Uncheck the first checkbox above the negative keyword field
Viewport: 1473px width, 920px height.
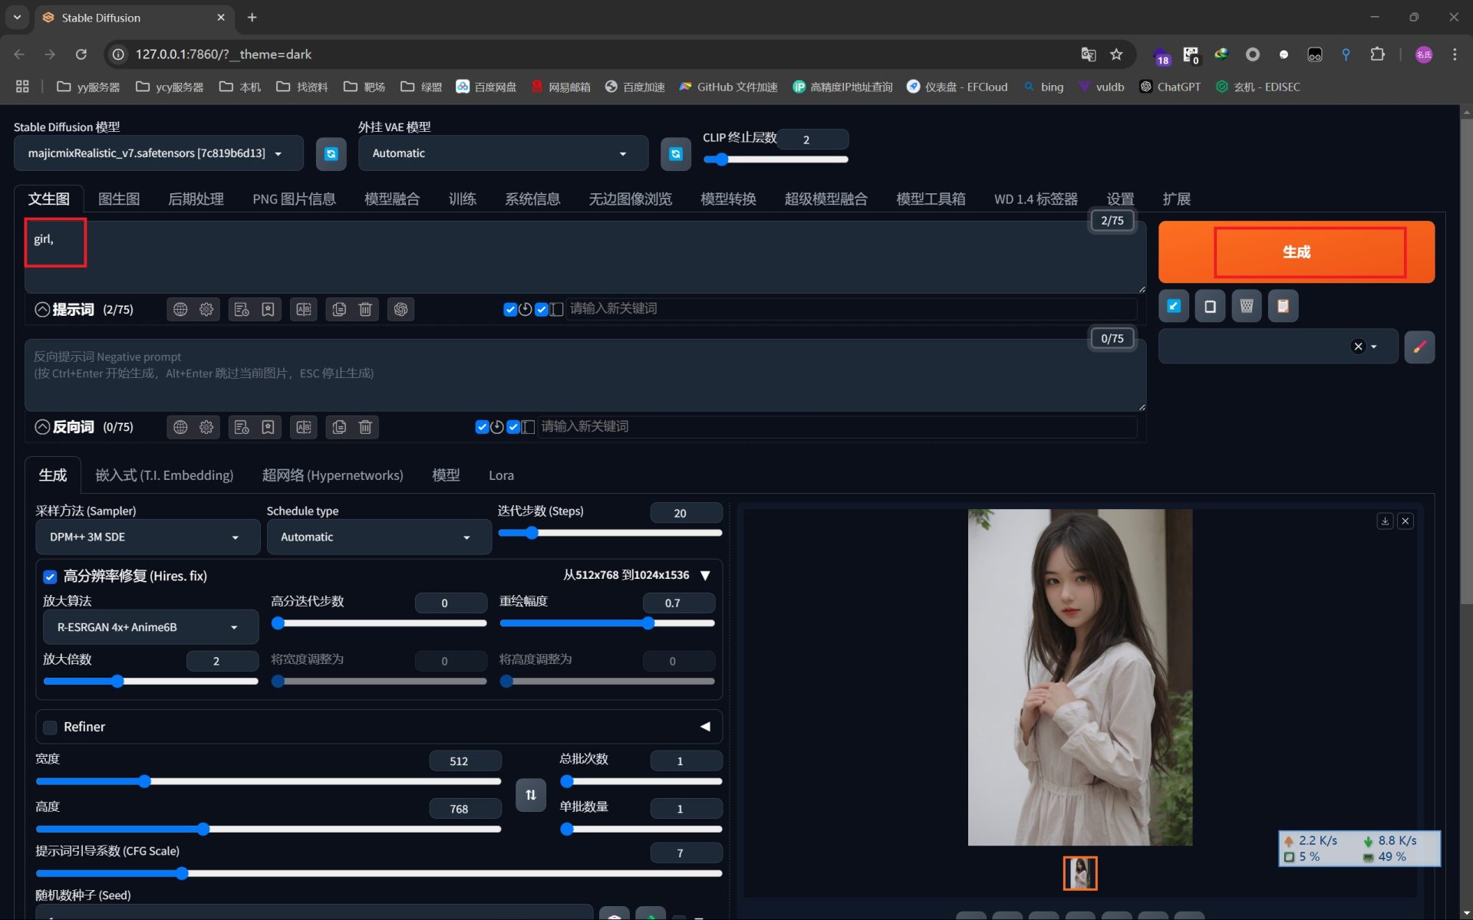click(482, 427)
